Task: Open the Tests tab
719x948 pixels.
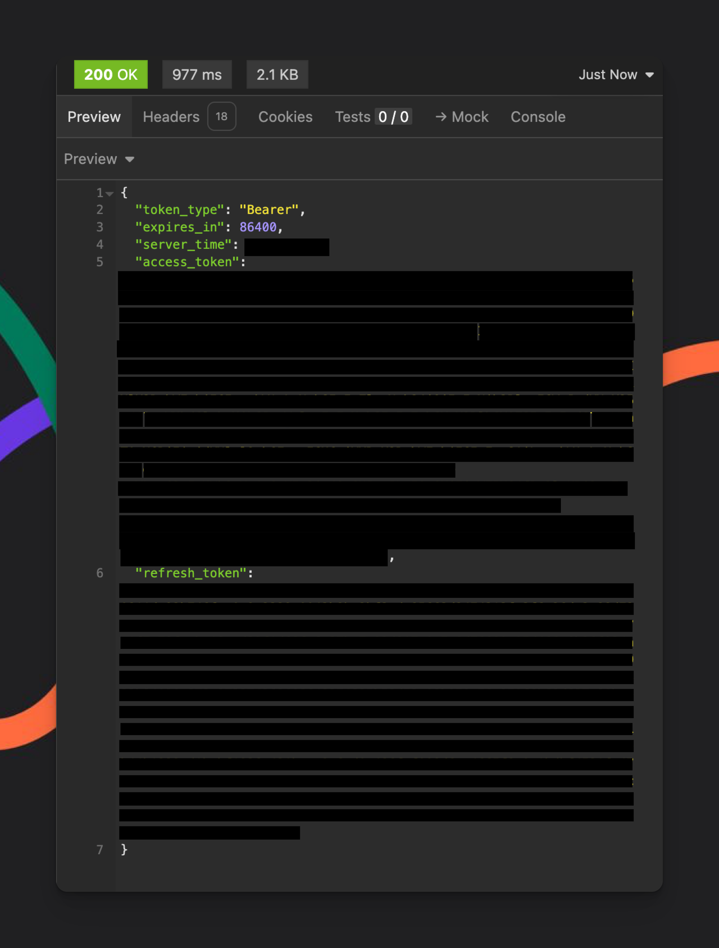Action: (x=352, y=117)
